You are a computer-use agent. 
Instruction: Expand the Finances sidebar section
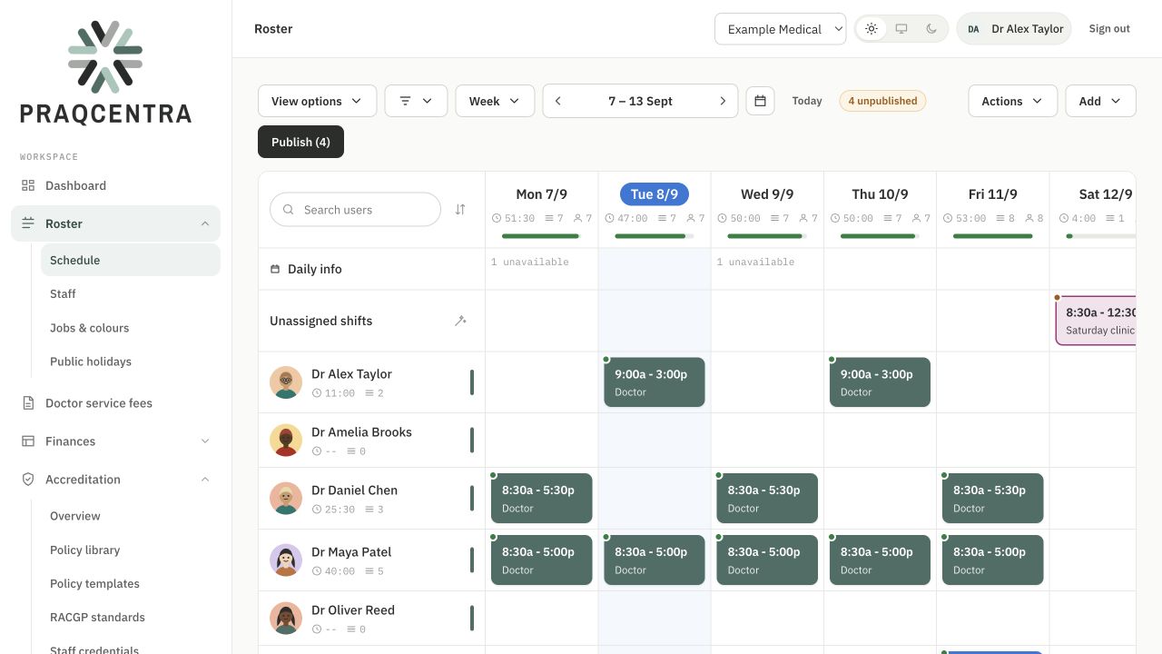115,441
